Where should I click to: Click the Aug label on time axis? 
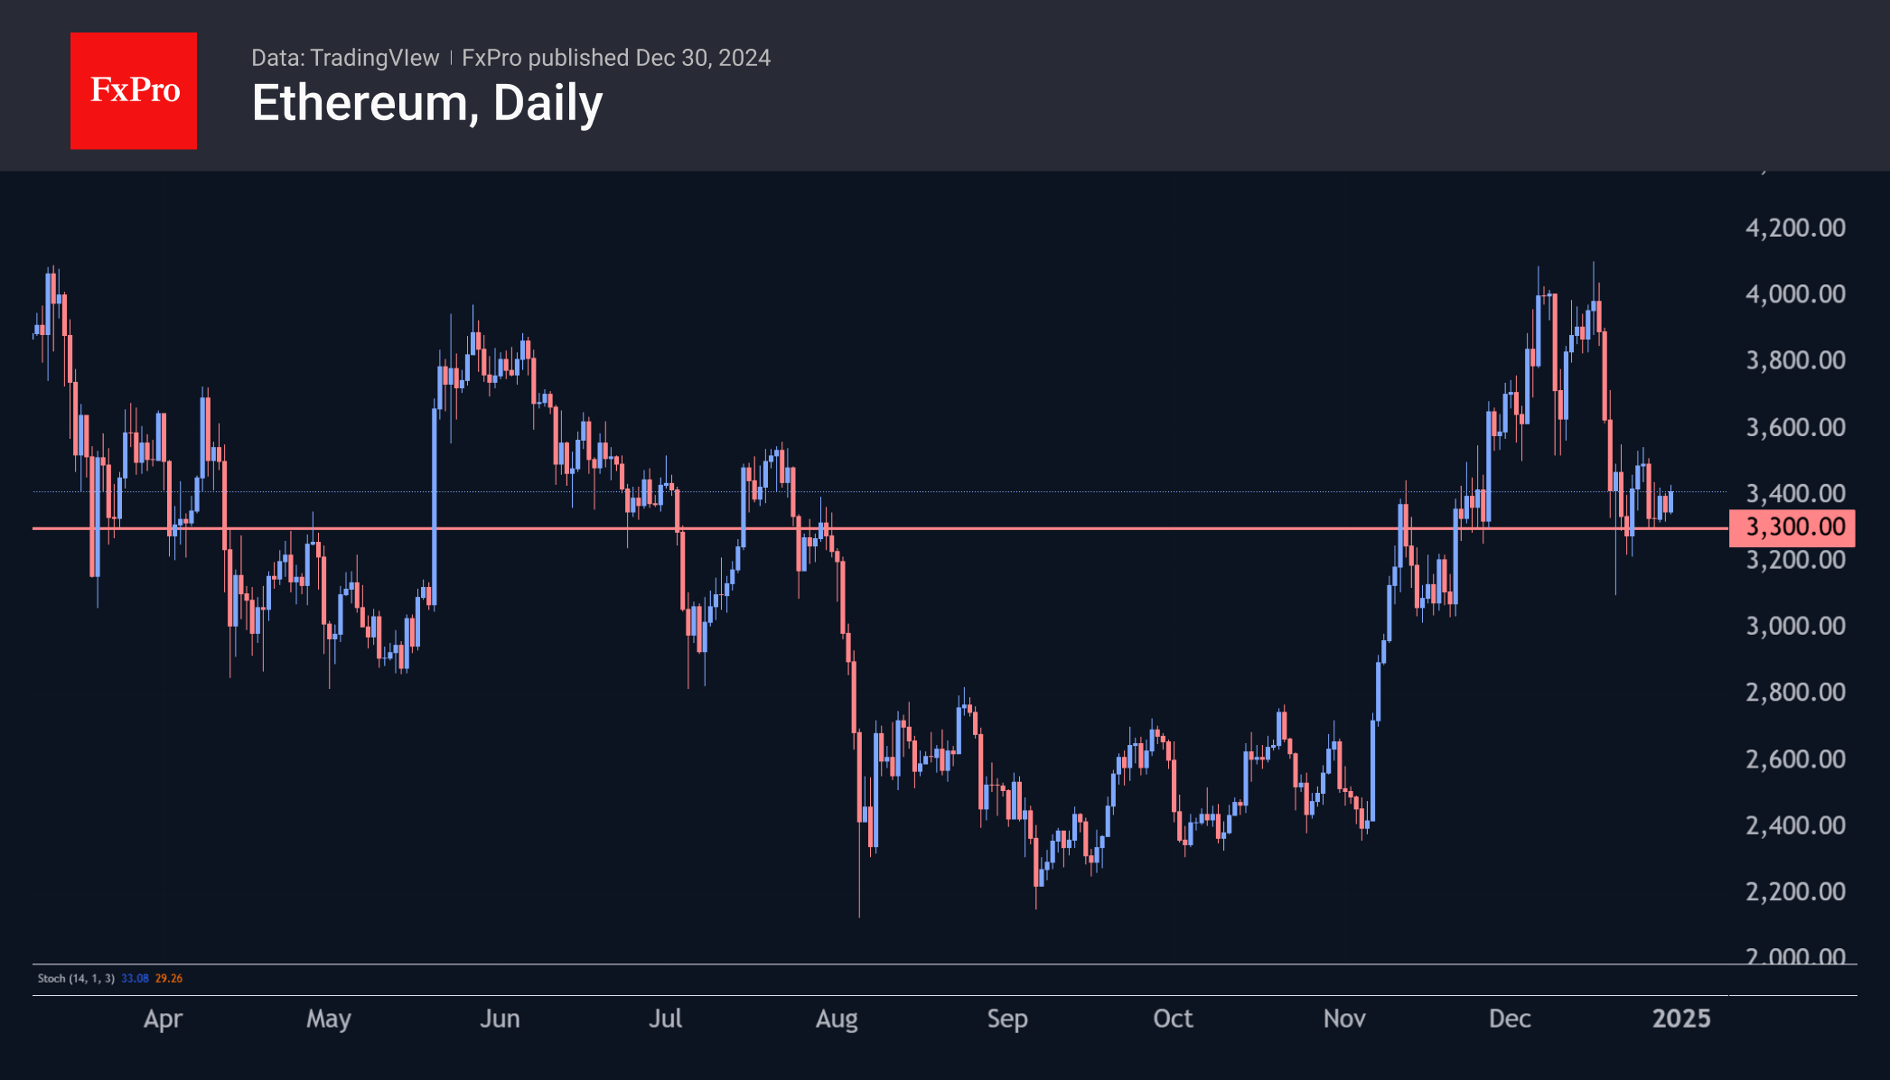click(x=837, y=1019)
